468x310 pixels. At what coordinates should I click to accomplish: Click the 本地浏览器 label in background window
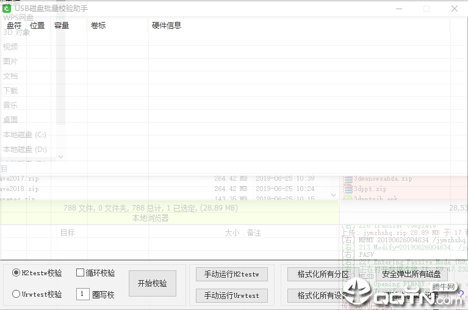click(151, 218)
